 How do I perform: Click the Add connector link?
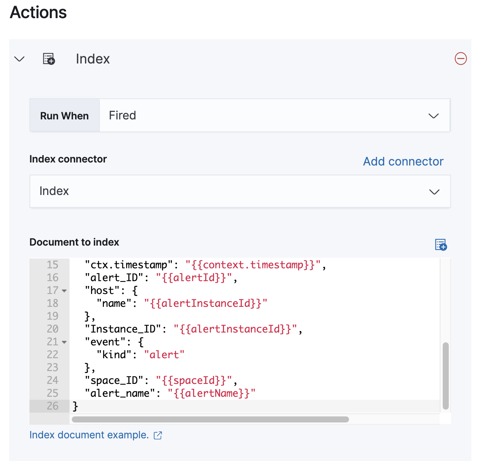[403, 161]
